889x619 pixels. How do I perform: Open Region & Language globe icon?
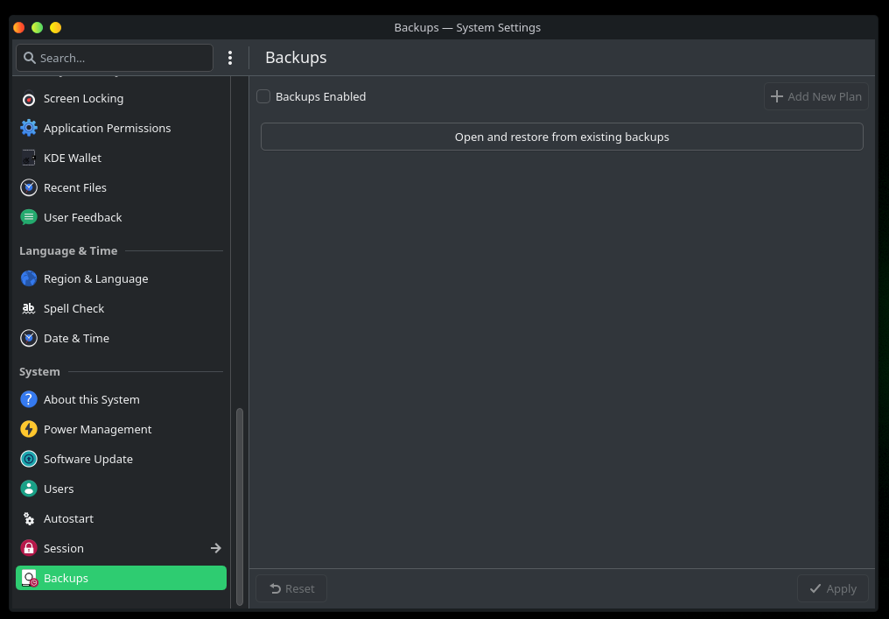pos(29,279)
